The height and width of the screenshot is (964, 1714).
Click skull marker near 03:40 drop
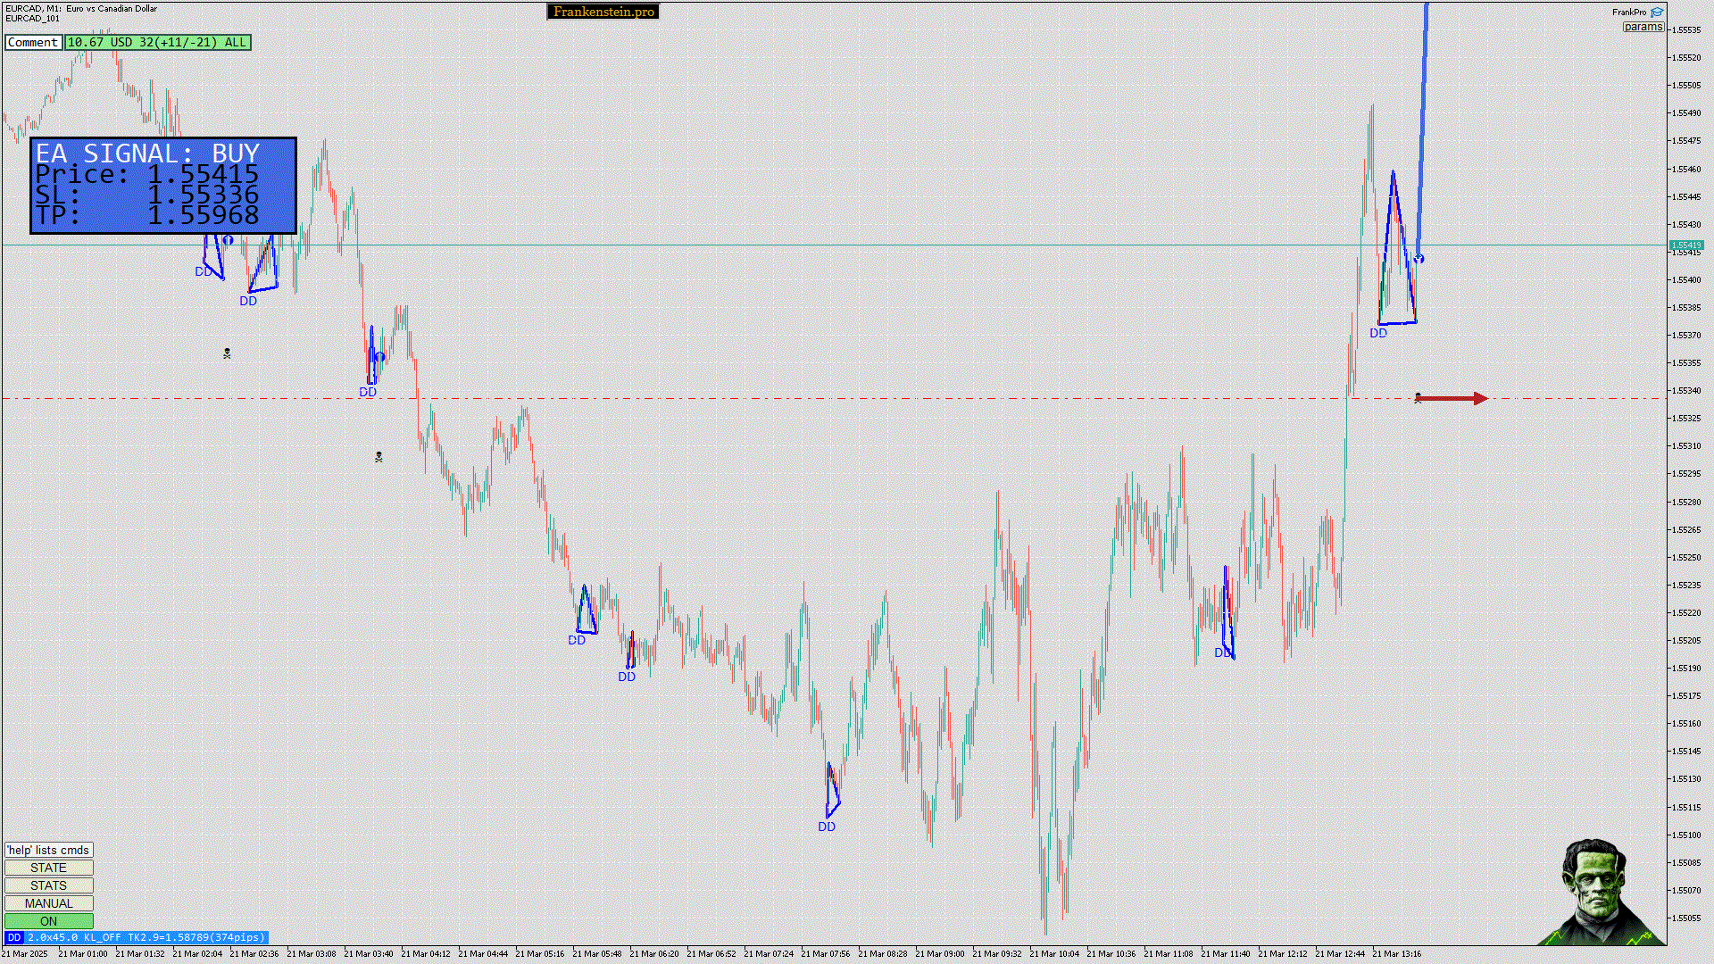click(379, 457)
